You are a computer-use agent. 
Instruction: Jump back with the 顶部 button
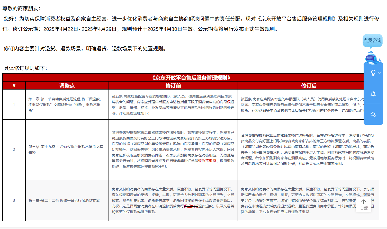click(x=364, y=205)
